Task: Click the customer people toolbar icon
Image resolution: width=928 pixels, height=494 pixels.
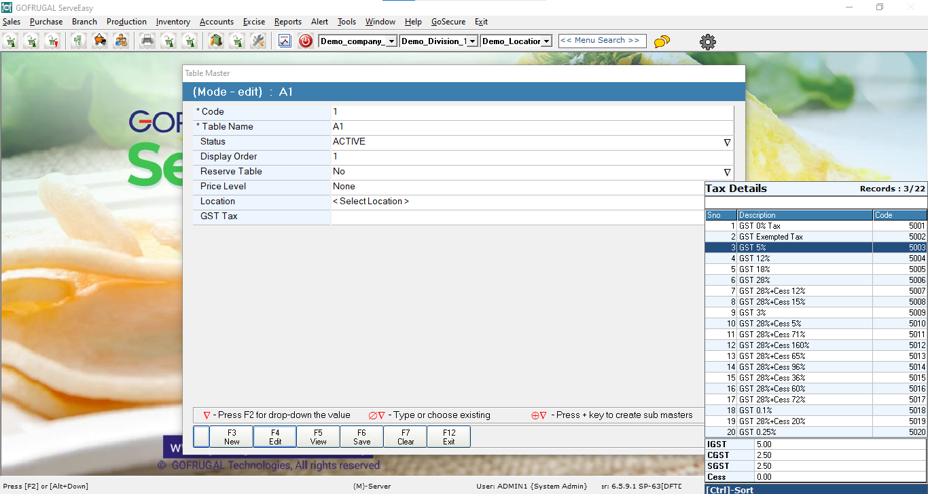Action: pos(121,41)
